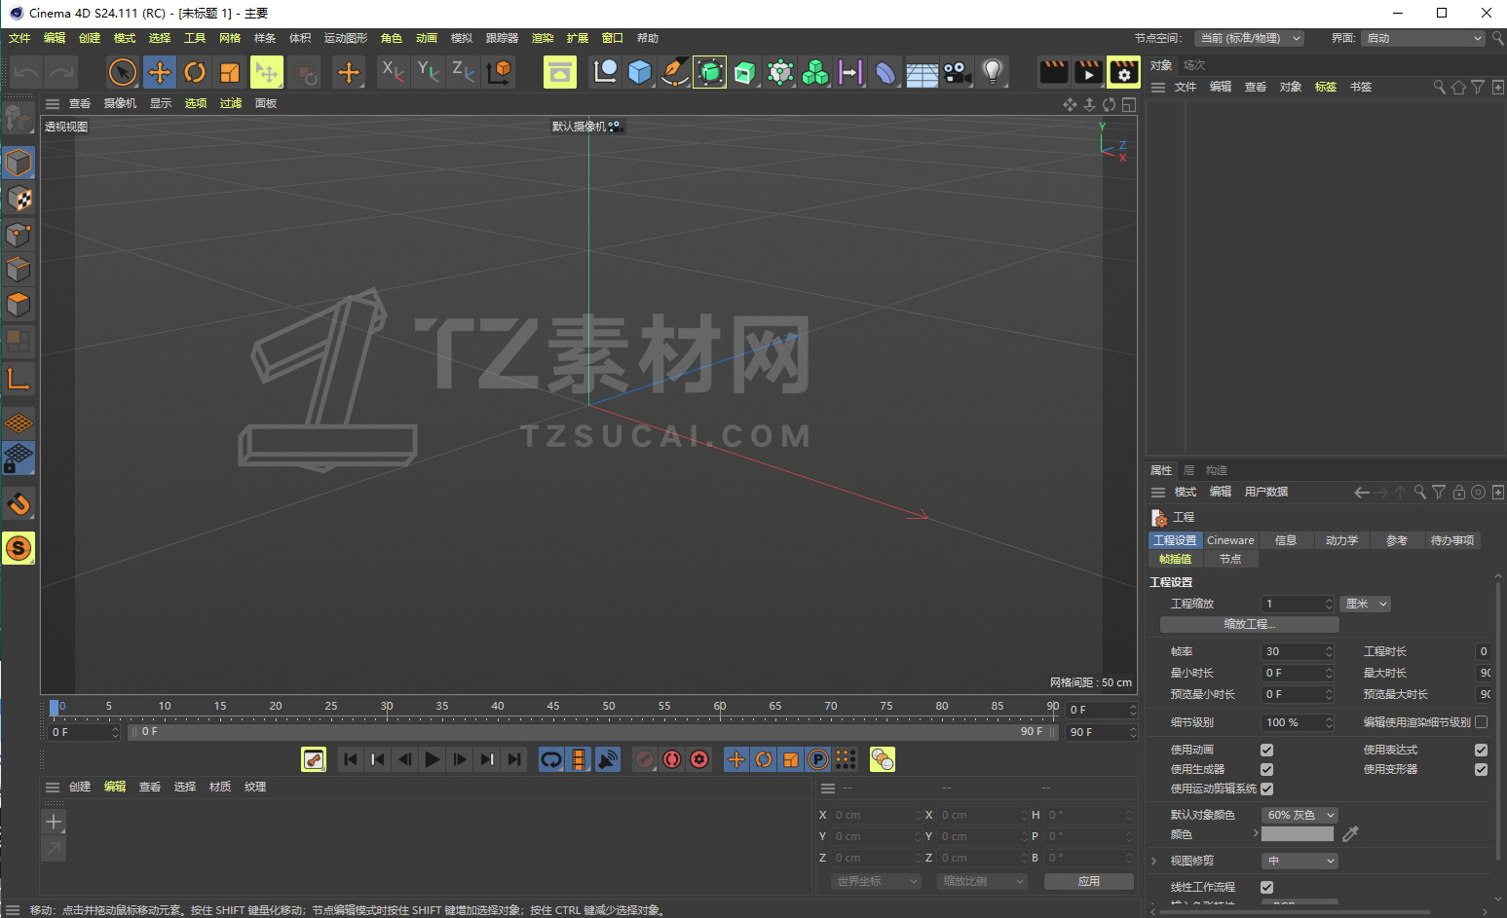
Task: Click the Undo arrow icon
Action: tap(26, 72)
